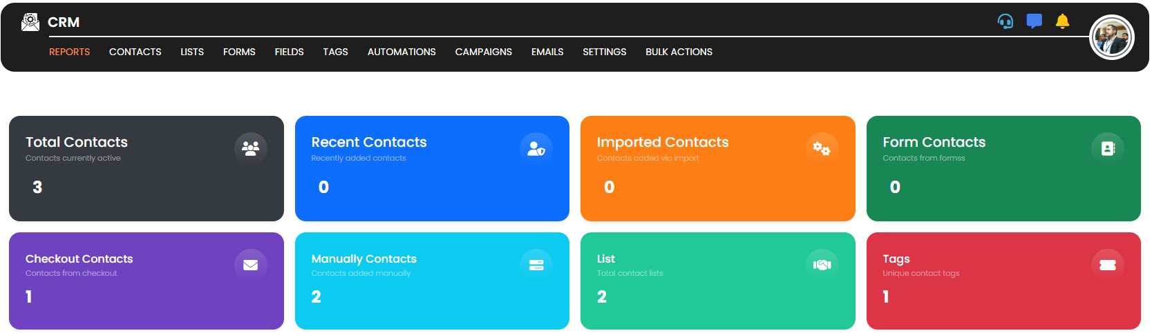Open the Bulk Actions menu

(x=679, y=52)
